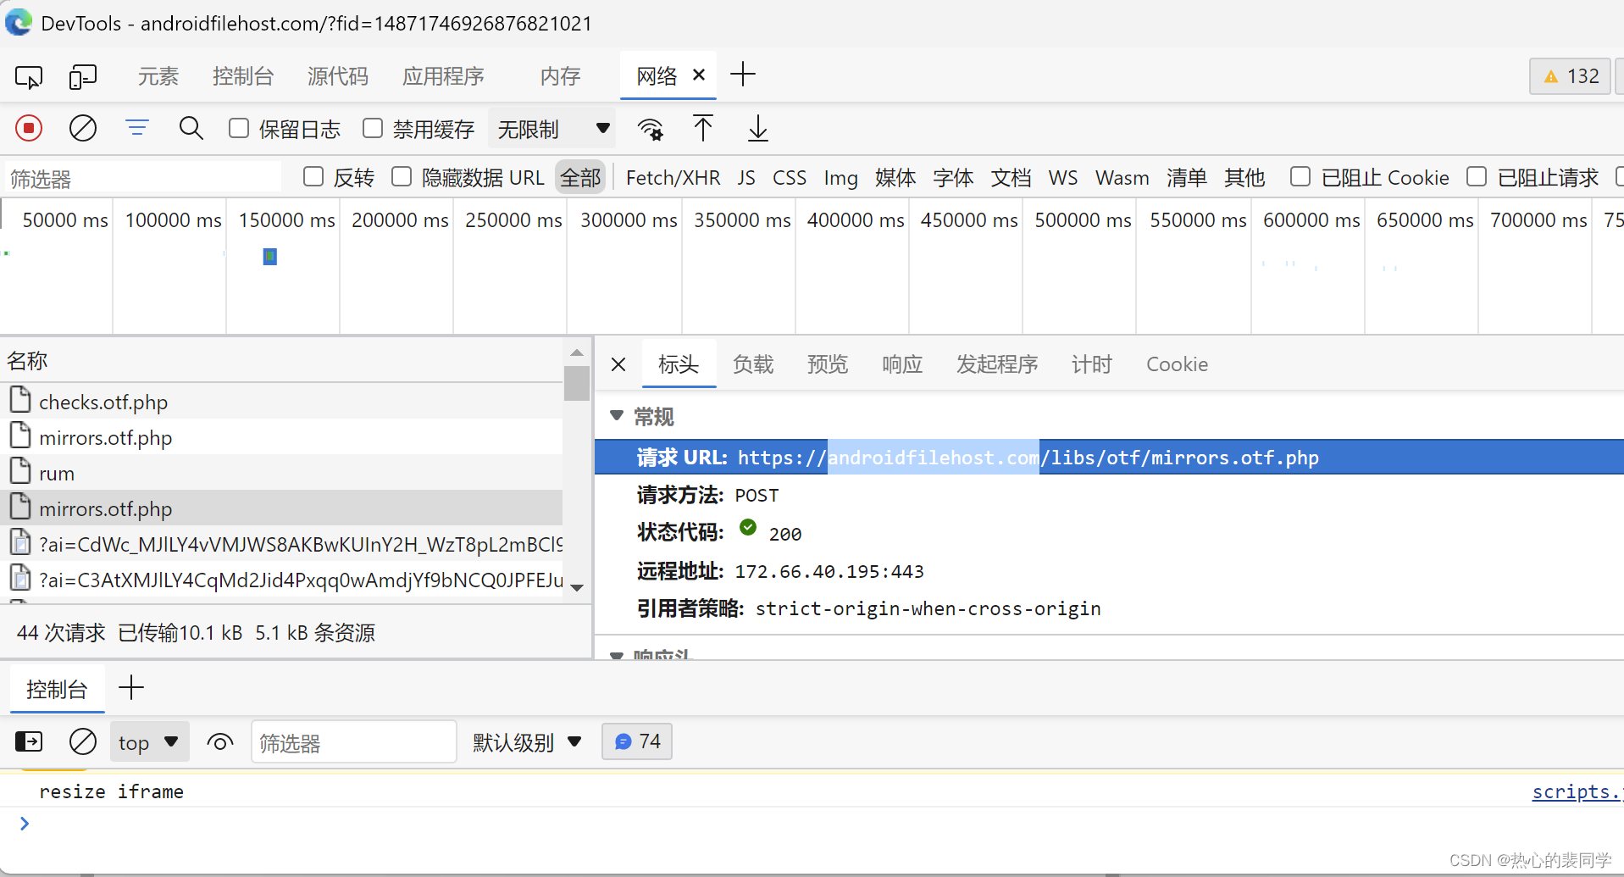The width and height of the screenshot is (1624, 877).
Task: Open the 发起程序 details tab
Action: click(997, 364)
